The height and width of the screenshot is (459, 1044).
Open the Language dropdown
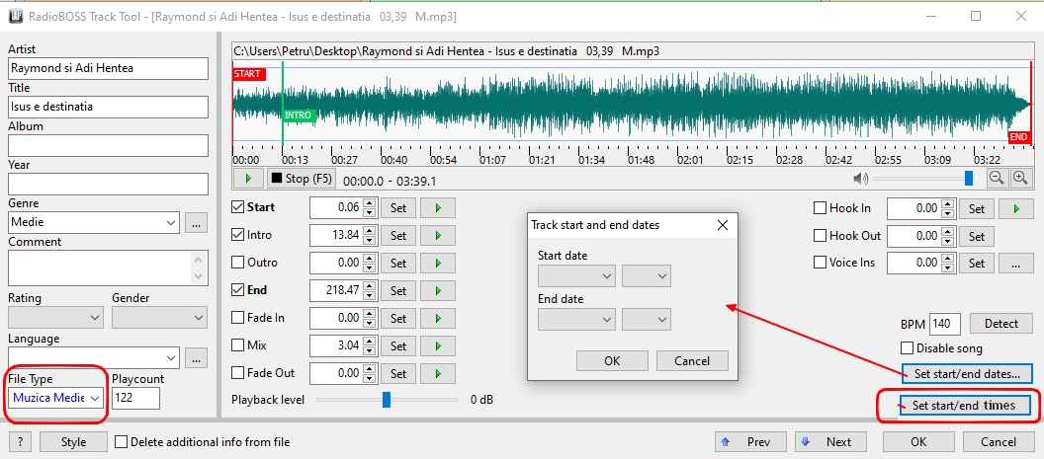coord(94,357)
